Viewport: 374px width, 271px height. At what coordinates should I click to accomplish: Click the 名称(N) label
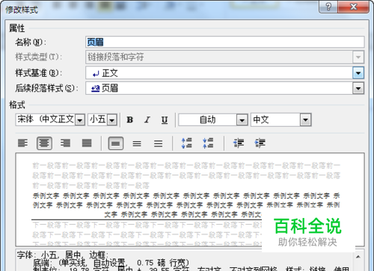[x=31, y=43]
